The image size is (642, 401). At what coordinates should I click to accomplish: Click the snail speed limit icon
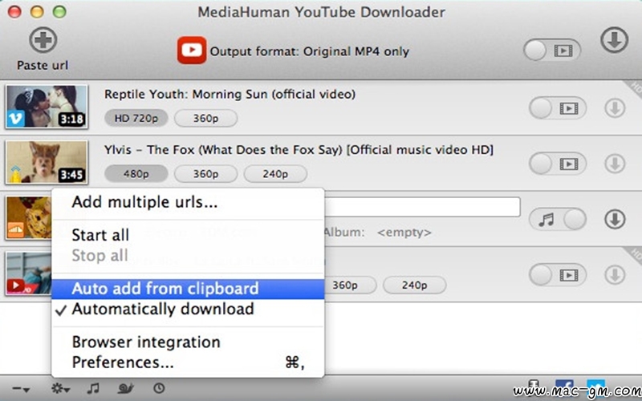126,388
